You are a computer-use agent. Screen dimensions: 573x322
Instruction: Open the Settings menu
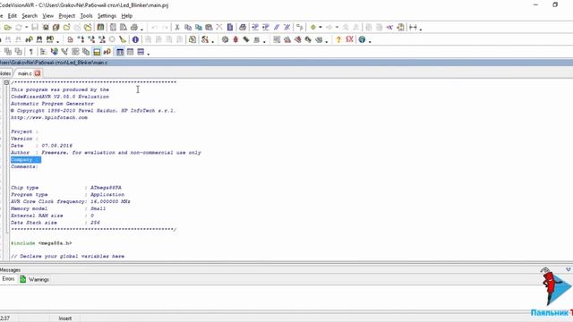coord(107,16)
